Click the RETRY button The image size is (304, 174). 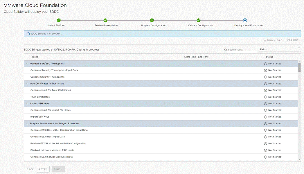click(43, 169)
